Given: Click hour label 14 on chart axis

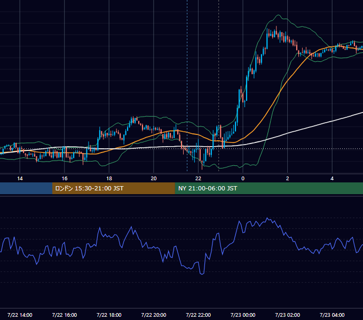Looking at the screenshot, I should coord(20,179).
